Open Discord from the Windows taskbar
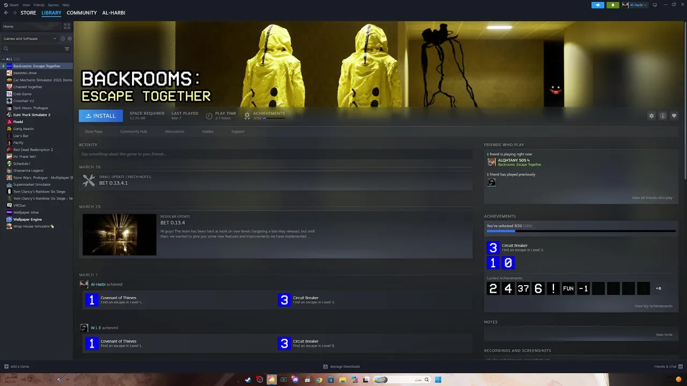Screen dimensions: 687x386 pos(295,380)
